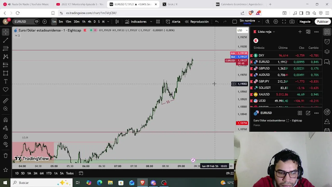Open the Fibonacci and Gann tools
Image resolution: width=332 pixels, height=187 pixels.
[5, 48]
